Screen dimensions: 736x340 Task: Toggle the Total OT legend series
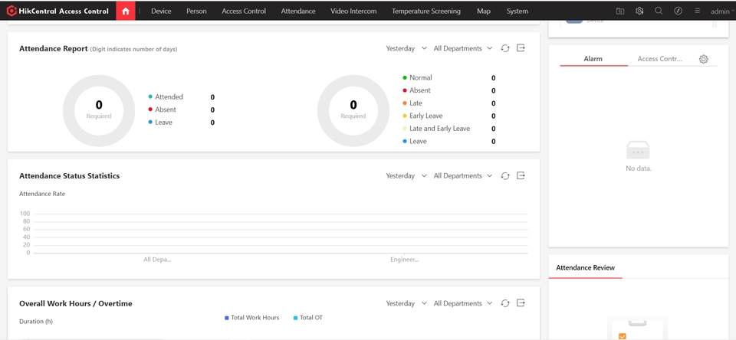(x=307, y=318)
